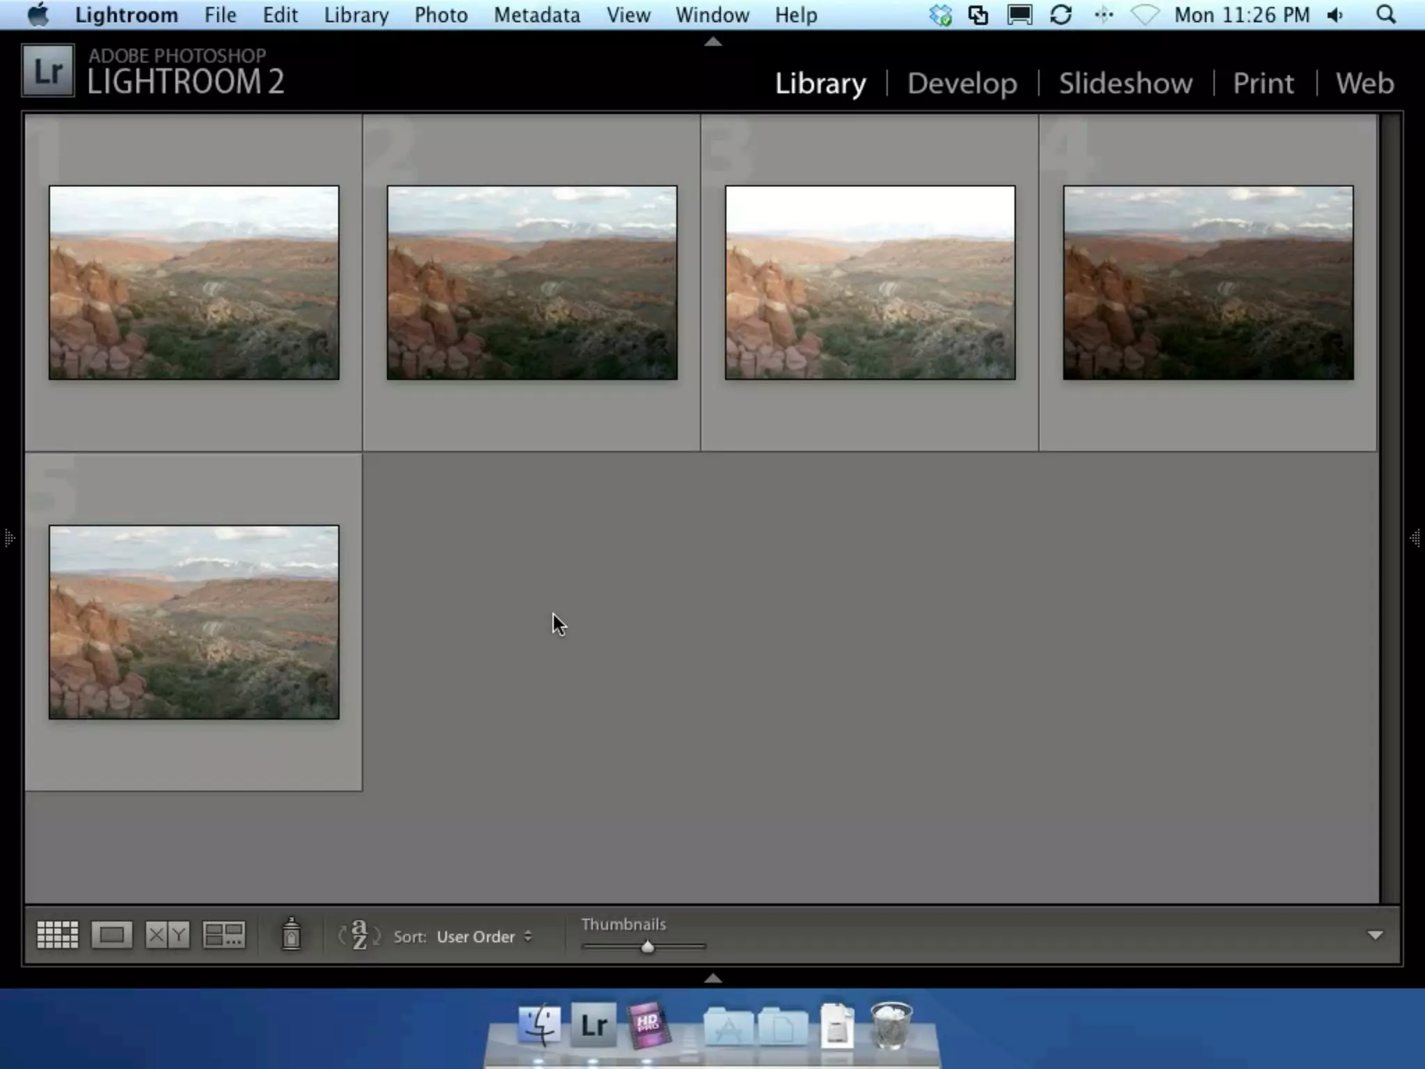Screen dimensions: 1425x1069
Task: Toggle the a-z sort direction
Action: click(x=359, y=935)
